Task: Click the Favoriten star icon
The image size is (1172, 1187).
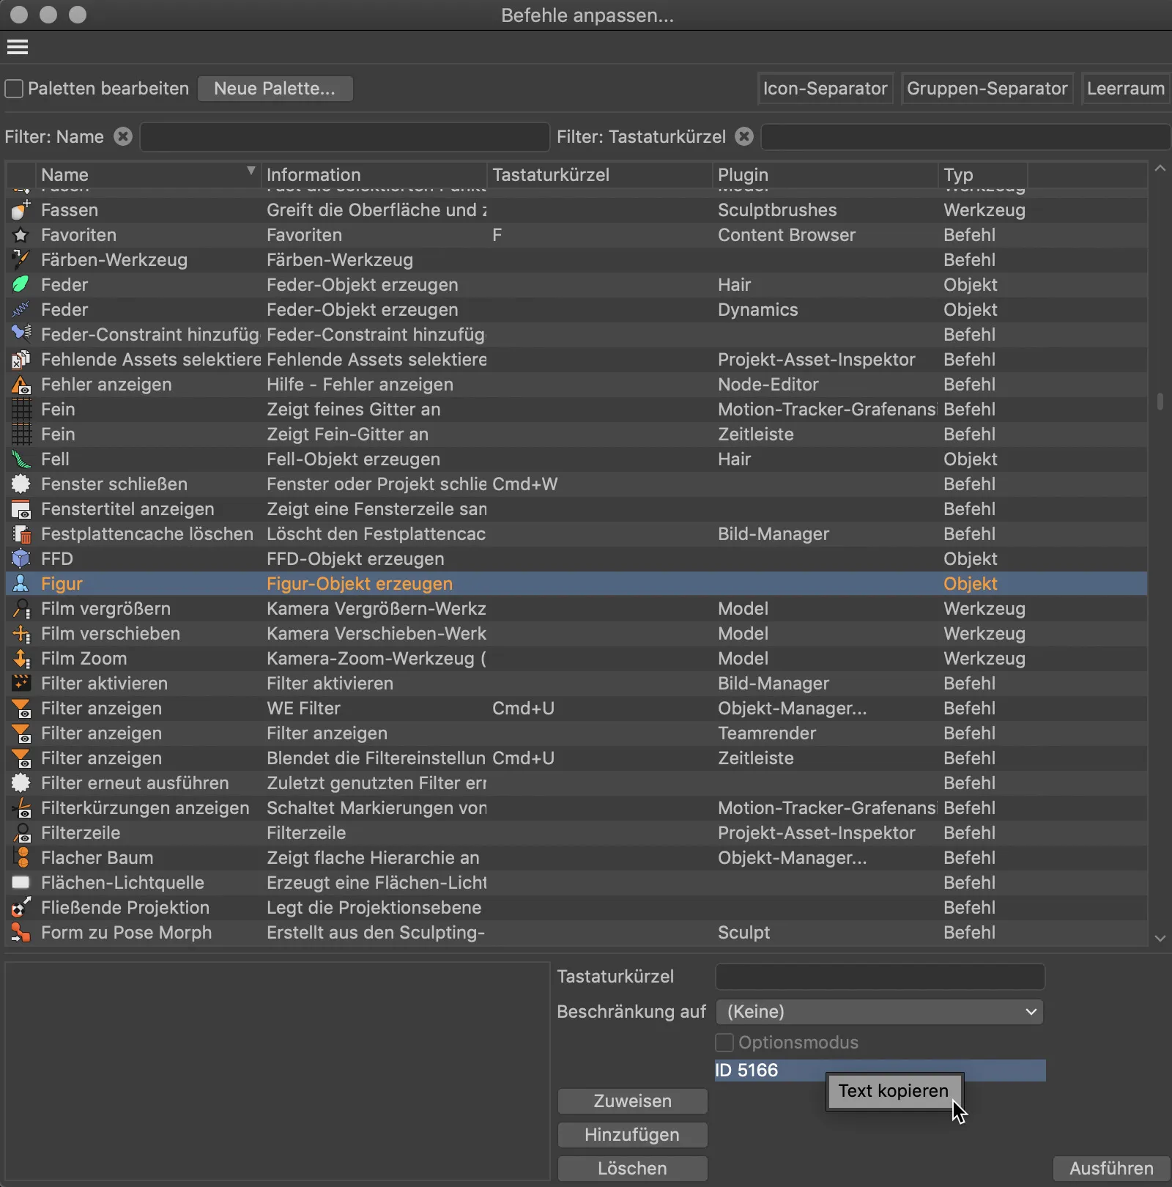Action: tap(21, 234)
